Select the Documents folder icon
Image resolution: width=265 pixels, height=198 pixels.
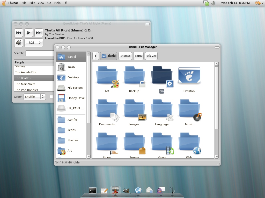coord(107,110)
